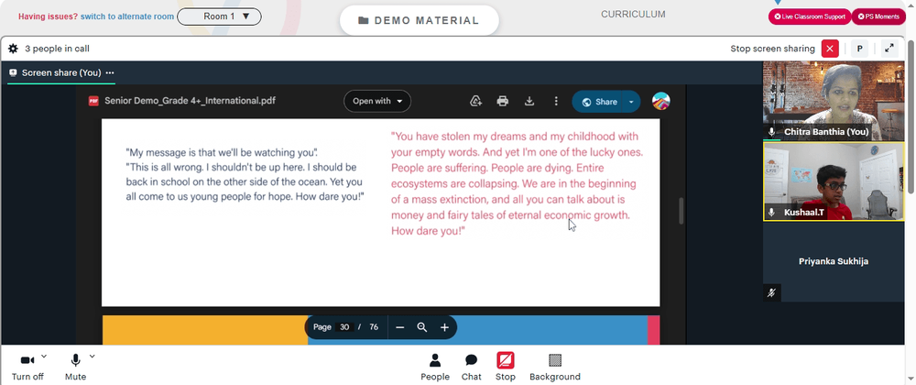Screen dimensions: 916x385
Task: Click 'Having issues?' text
Action: [48, 16]
